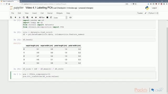The height and width of the screenshot is (94, 168).
Task: Move the selected cell down
Action: tap(36, 17)
